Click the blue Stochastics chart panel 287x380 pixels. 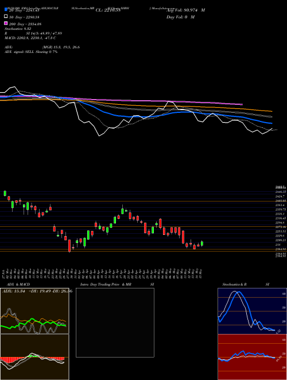pyautogui.click(x=252, y=311)
